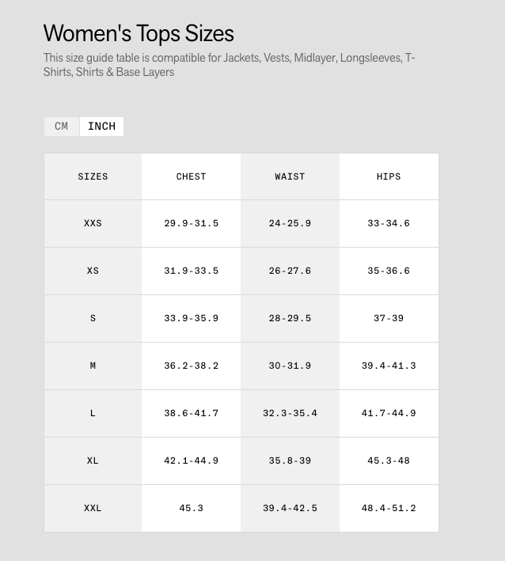Click the XL hips value 45.3-48
505x561 pixels.
point(389,461)
